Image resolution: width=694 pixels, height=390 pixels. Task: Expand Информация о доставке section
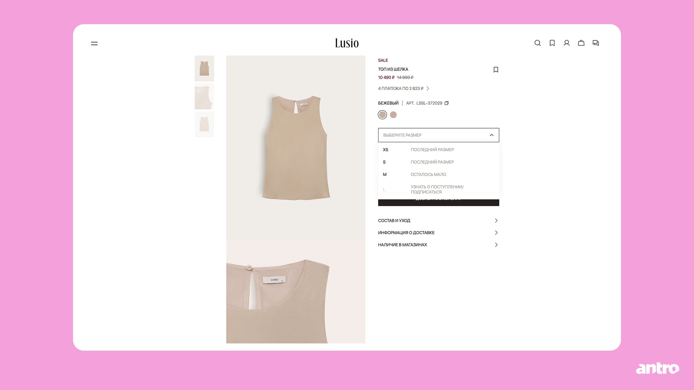[x=438, y=233]
